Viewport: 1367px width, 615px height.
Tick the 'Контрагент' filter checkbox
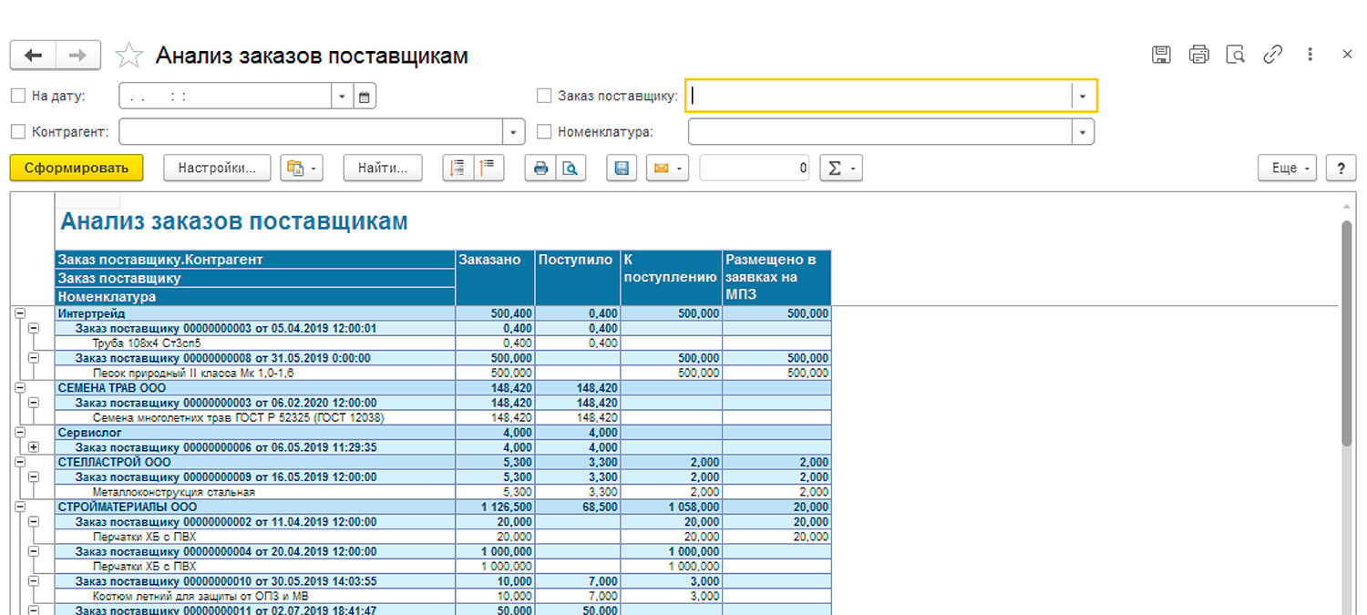click(17, 132)
